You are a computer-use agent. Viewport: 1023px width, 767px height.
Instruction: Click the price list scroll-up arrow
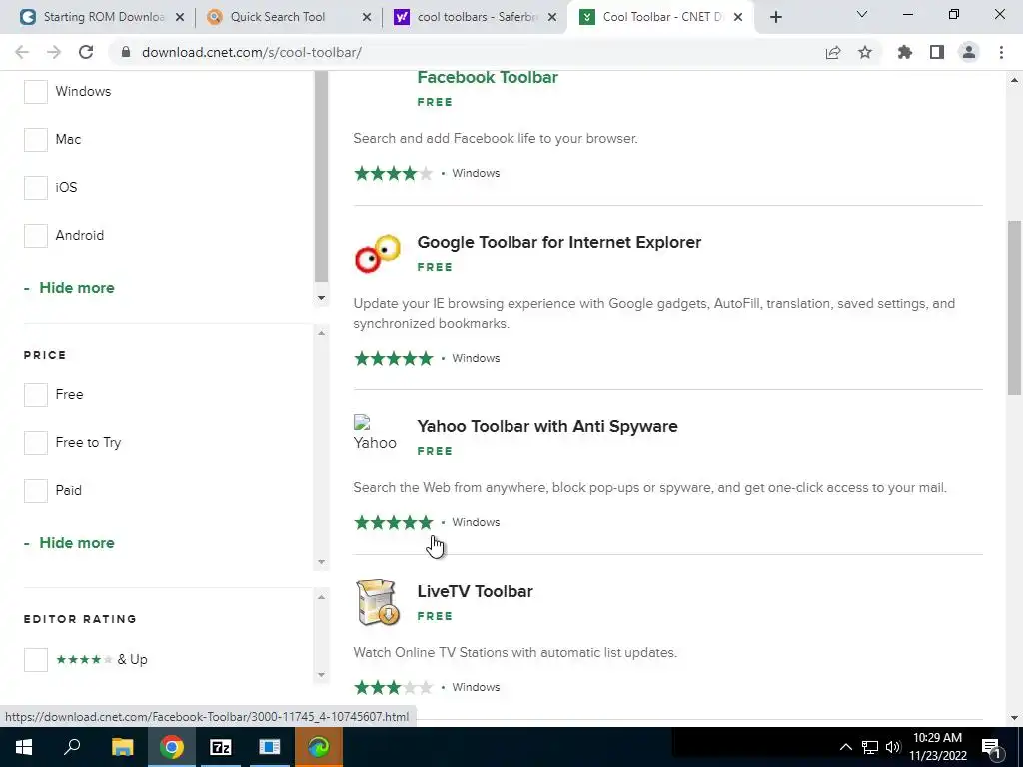321,334
